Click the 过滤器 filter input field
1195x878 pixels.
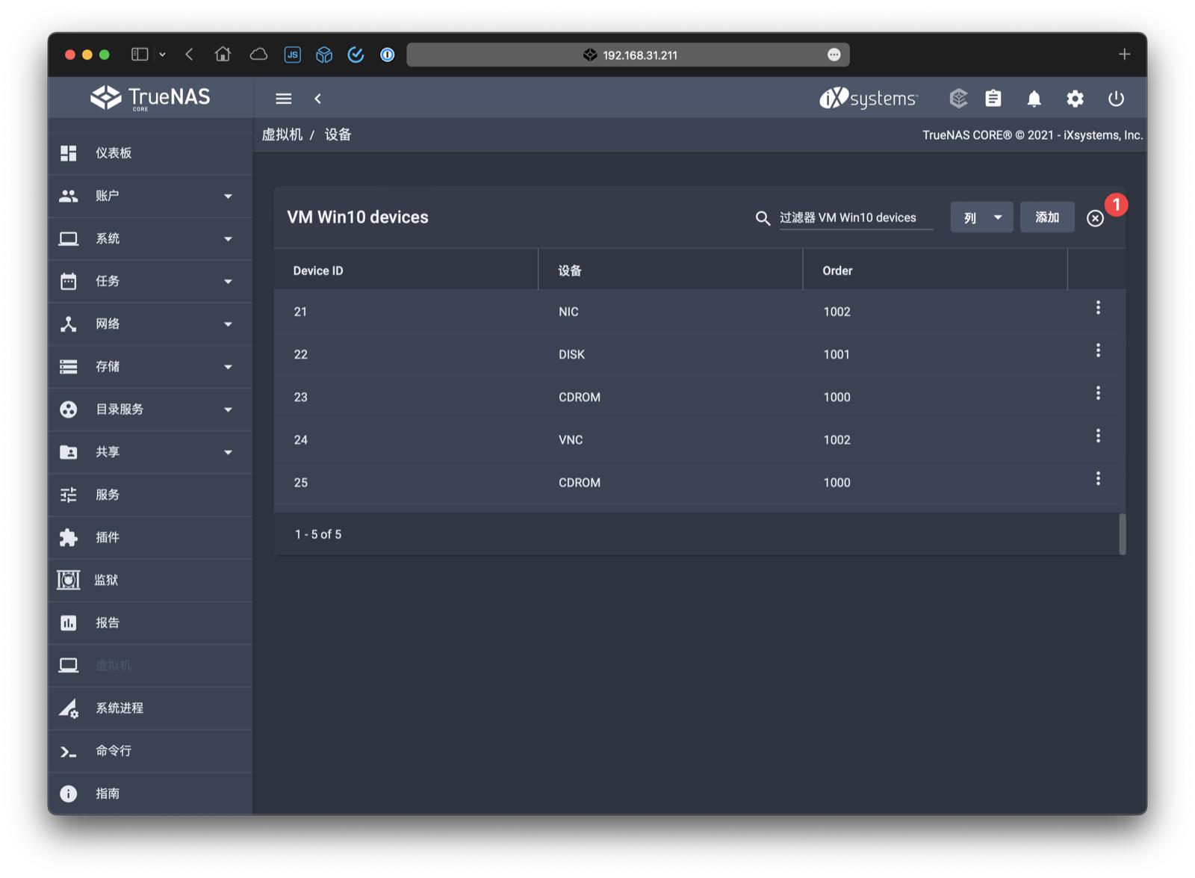click(x=856, y=217)
